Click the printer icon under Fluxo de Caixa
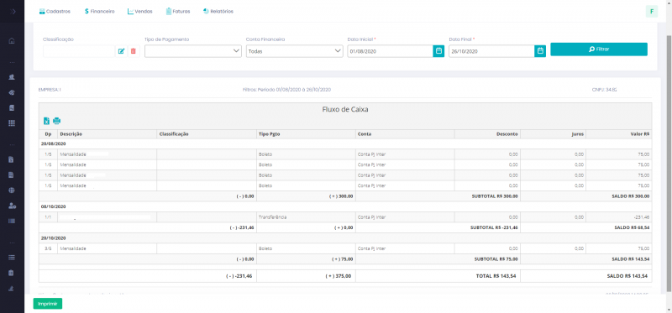This screenshot has height=313, width=672. pos(56,121)
